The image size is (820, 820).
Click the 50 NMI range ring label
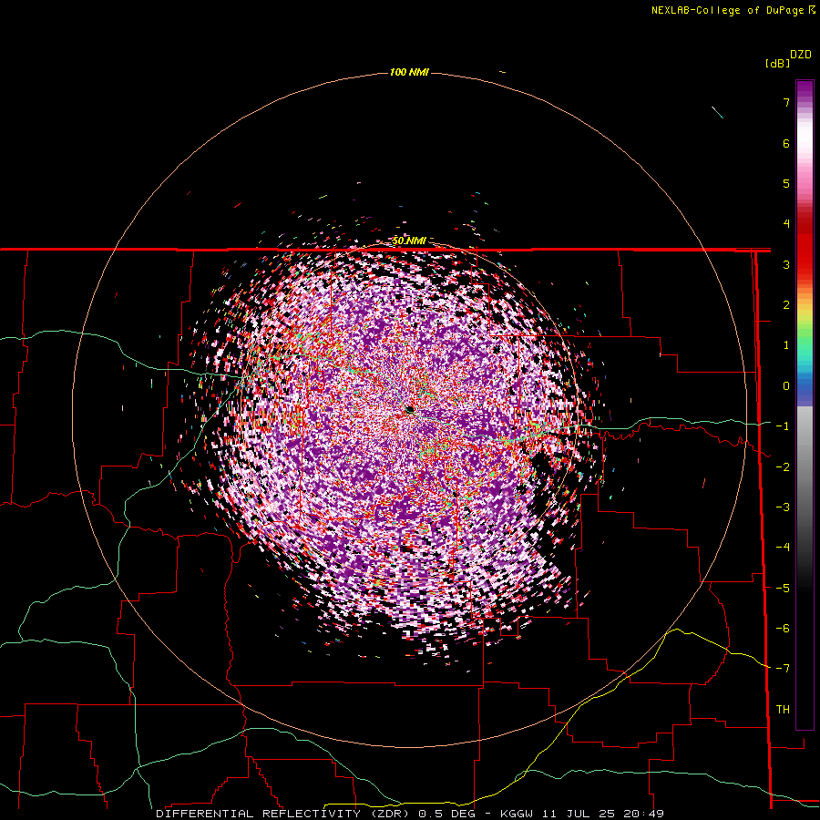coord(409,241)
